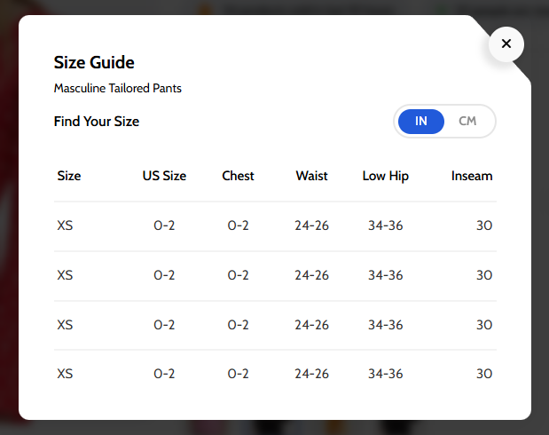Click the Inseam column header
The height and width of the screenshot is (435, 549).
tap(471, 176)
